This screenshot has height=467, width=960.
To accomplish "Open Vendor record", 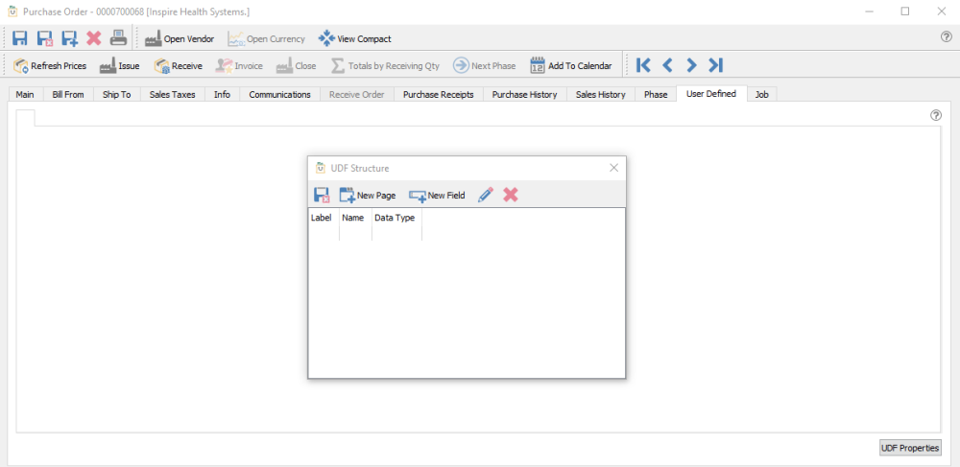I will pyautogui.click(x=180, y=38).
